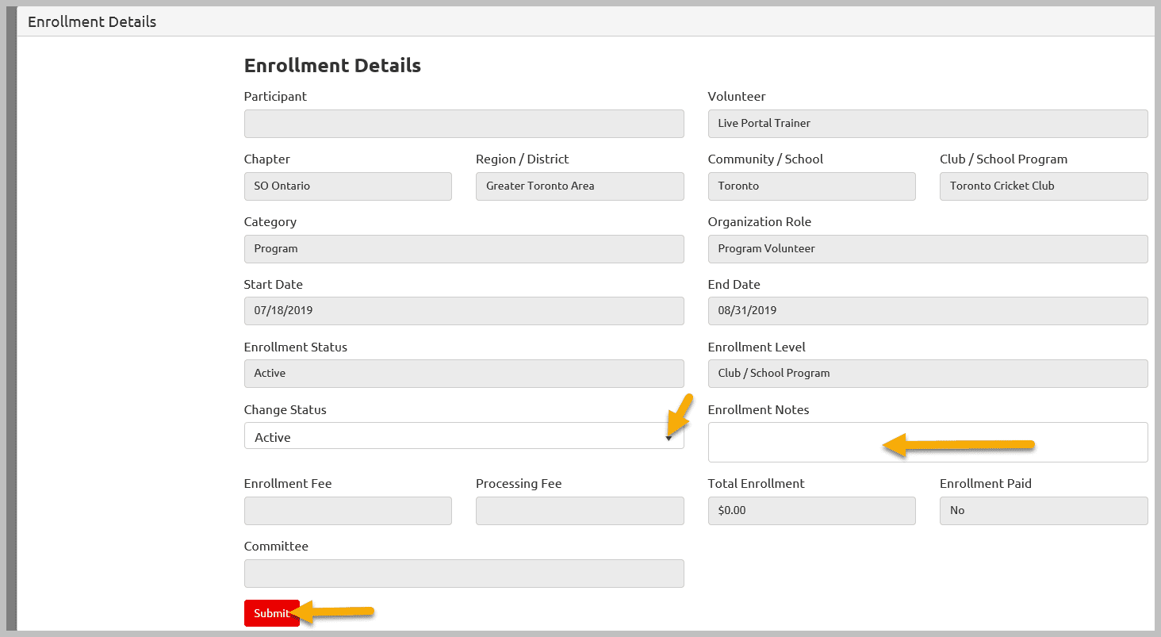
Task: Click the Total Enrollment field showing $0.00
Action: [x=812, y=511]
